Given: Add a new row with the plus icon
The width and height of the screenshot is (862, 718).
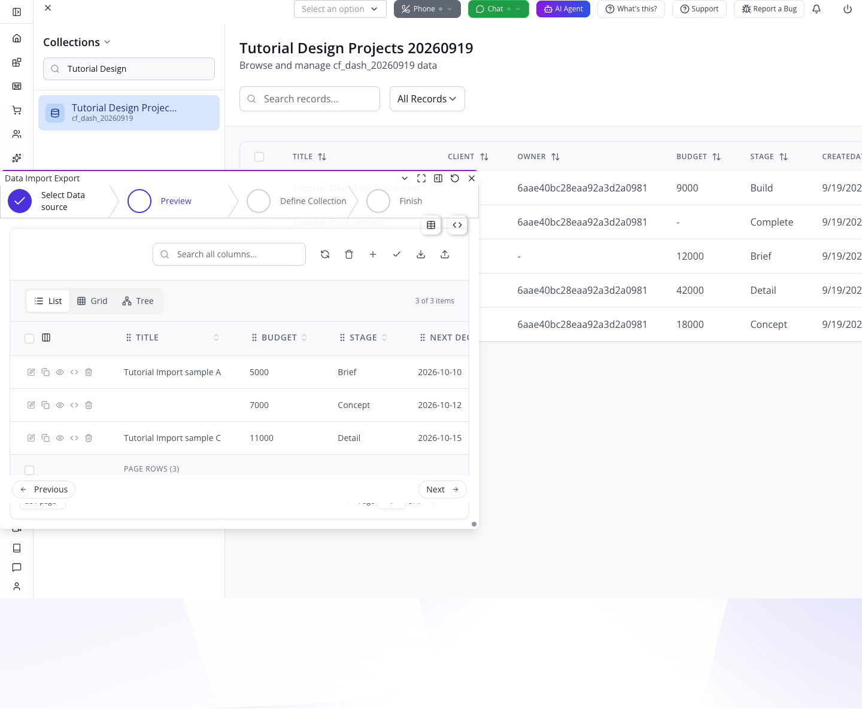Looking at the screenshot, I should [373, 254].
